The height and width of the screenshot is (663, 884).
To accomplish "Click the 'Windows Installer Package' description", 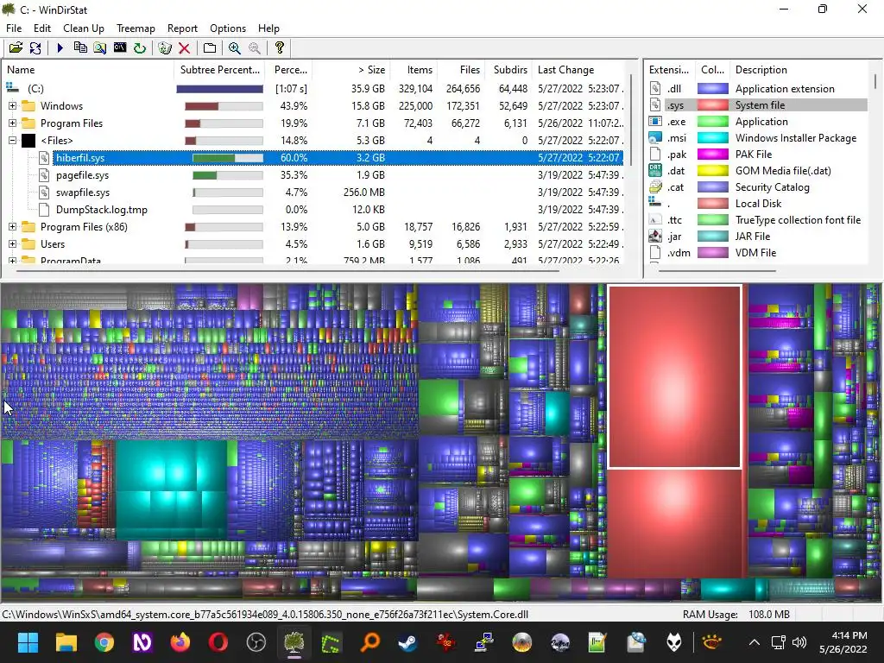I will tap(795, 137).
